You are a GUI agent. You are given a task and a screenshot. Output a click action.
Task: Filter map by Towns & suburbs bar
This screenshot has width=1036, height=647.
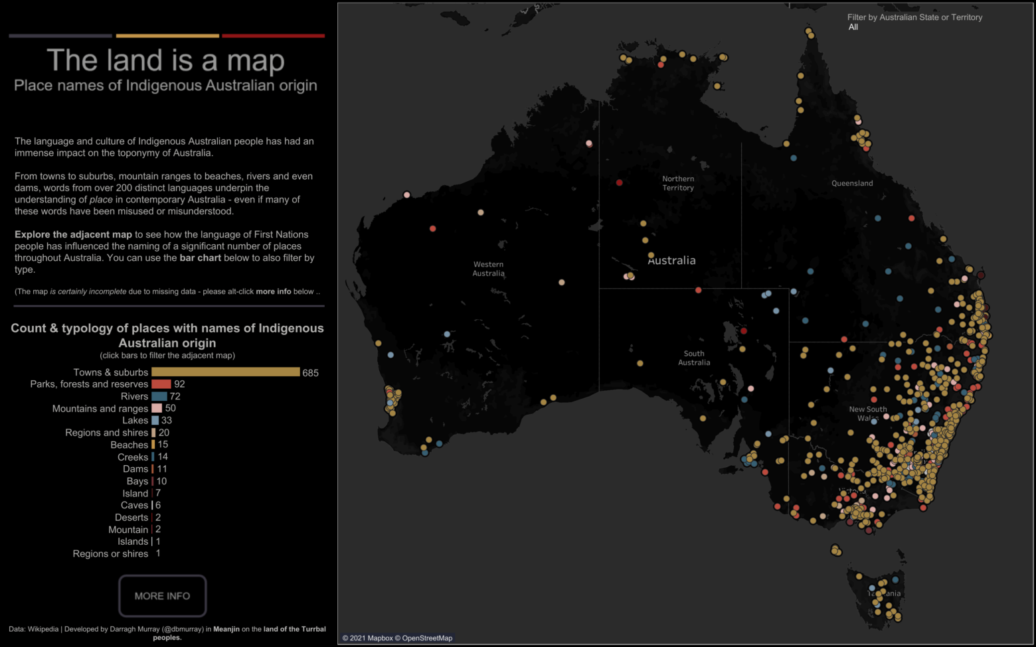point(225,372)
